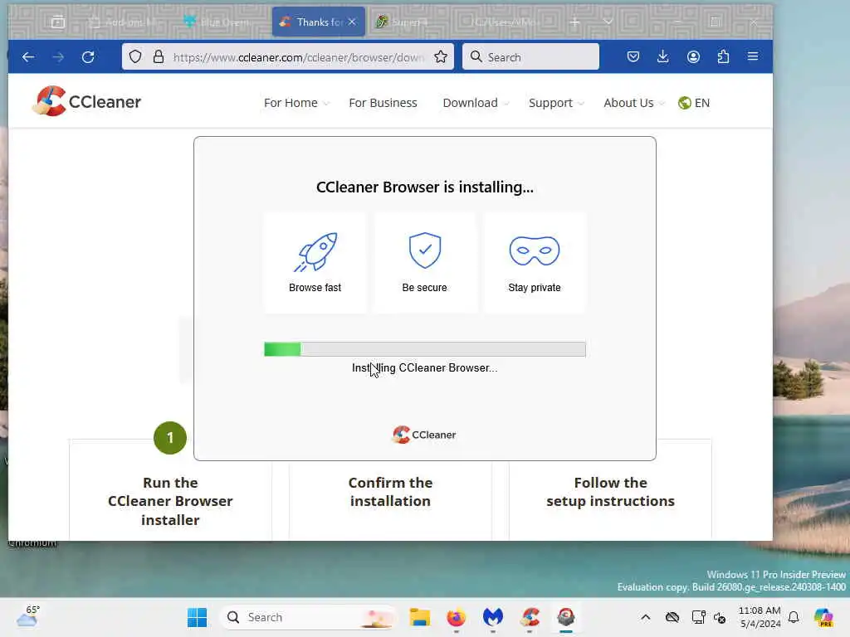Open the EN language selector

[x=694, y=103]
